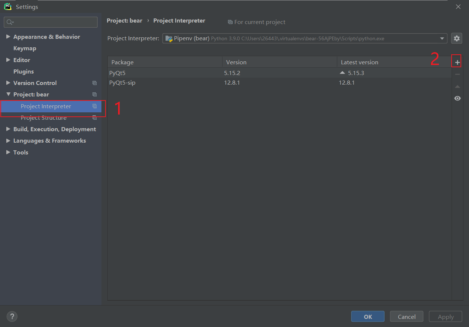This screenshot has width=469, height=327.
Task: Toggle early release versions with the eye icon
Action: 457,98
